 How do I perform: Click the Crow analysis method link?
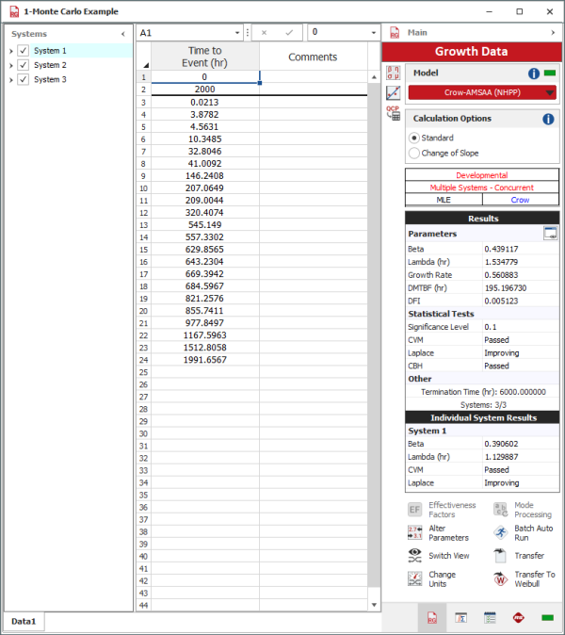point(520,200)
